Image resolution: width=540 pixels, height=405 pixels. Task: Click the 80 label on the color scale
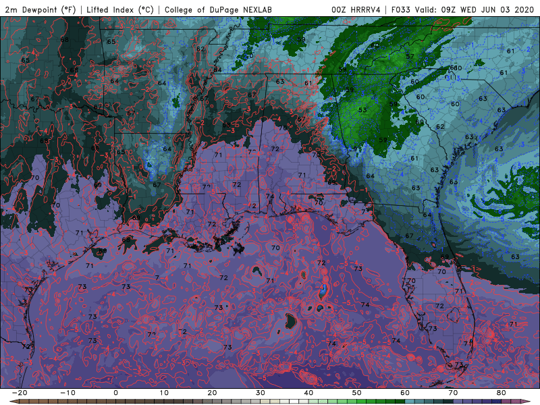[x=502, y=393]
